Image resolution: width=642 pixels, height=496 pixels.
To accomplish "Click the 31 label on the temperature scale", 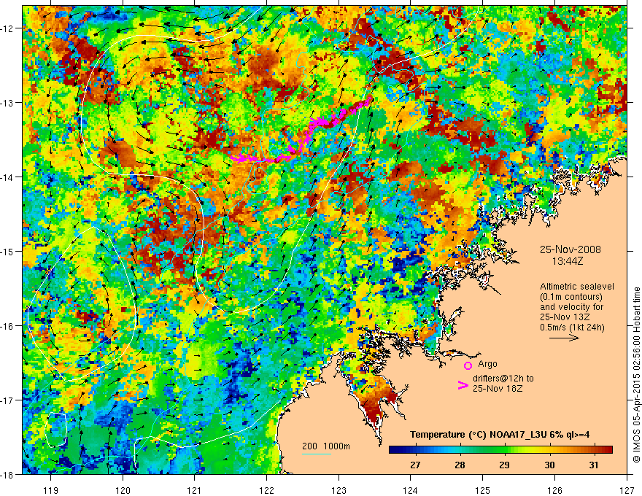I will (x=594, y=465).
